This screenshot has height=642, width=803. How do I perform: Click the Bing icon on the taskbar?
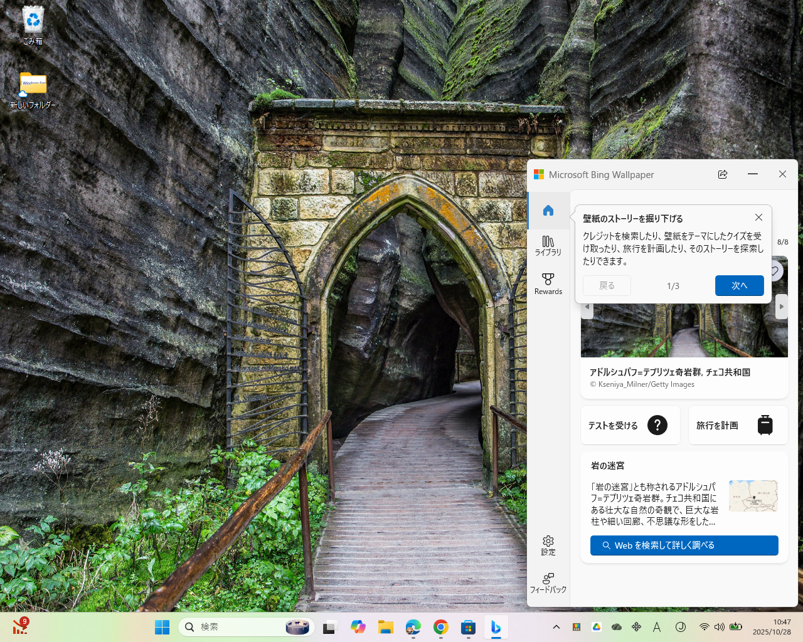[x=496, y=627]
